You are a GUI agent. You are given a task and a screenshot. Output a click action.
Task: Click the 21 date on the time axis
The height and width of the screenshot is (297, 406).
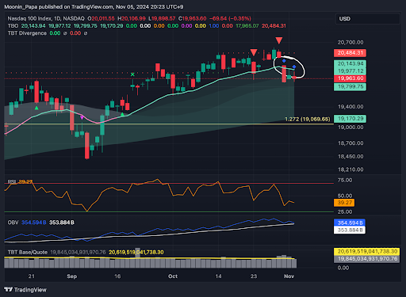pos(32,276)
